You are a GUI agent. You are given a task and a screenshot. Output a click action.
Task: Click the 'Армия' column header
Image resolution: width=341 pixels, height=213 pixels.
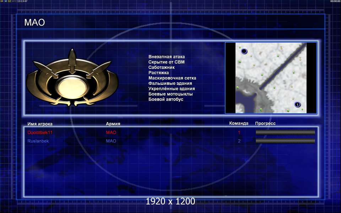pos(113,124)
